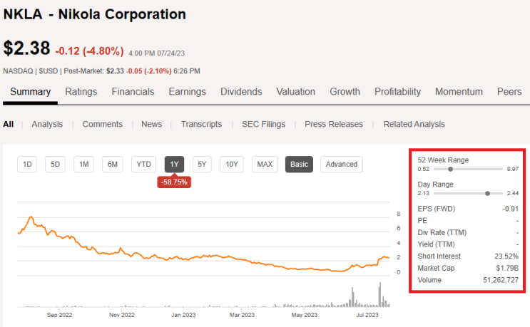Click the Yield (TTM) label
The height and width of the screenshot is (327, 530).
coord(436,244)
